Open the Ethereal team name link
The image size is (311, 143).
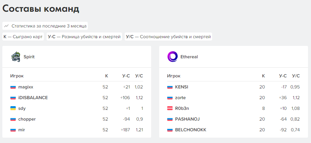coord(189,57)
